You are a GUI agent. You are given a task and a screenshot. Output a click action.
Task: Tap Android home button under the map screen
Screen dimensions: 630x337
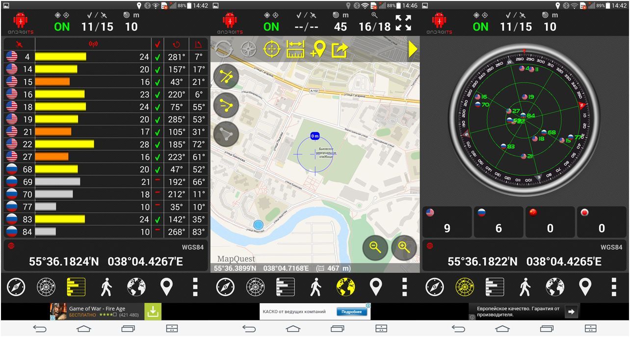[293, 329]
